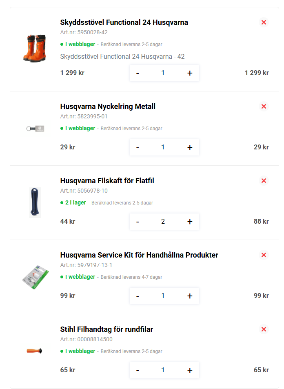Screen dimensions: 284x389
Task: View the file handle product thumbnail
Action: pyautogui.click(x=35, y=203)
